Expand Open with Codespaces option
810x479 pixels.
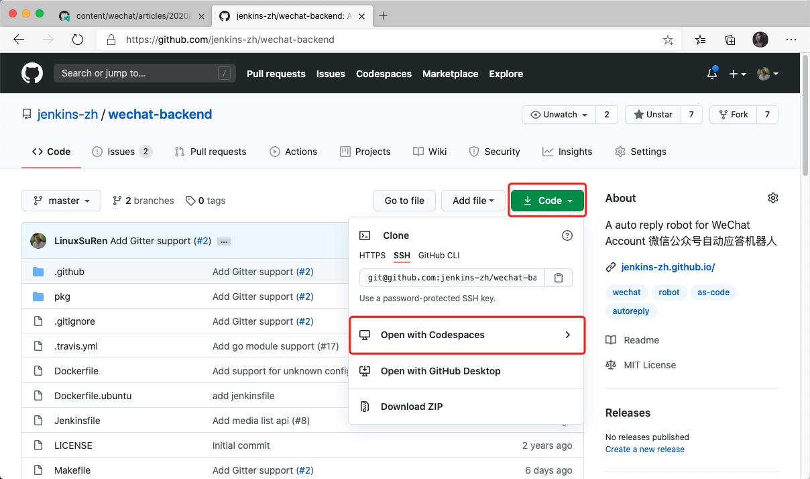pos(467,335)
